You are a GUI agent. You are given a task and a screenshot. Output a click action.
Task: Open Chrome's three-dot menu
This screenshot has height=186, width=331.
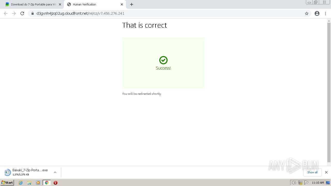(x=325, y=13)
